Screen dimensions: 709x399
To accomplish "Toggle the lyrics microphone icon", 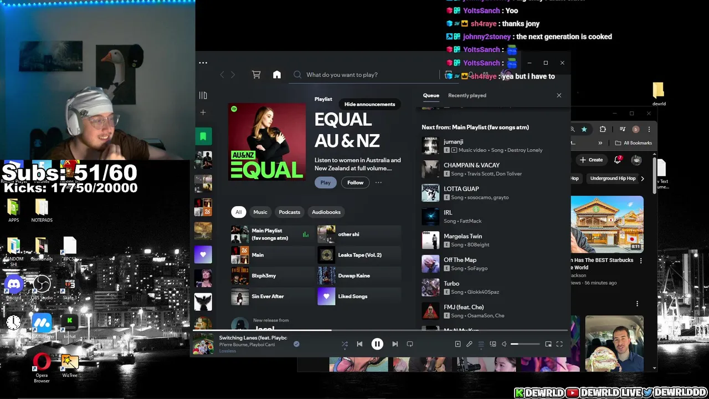I will 469,344.
